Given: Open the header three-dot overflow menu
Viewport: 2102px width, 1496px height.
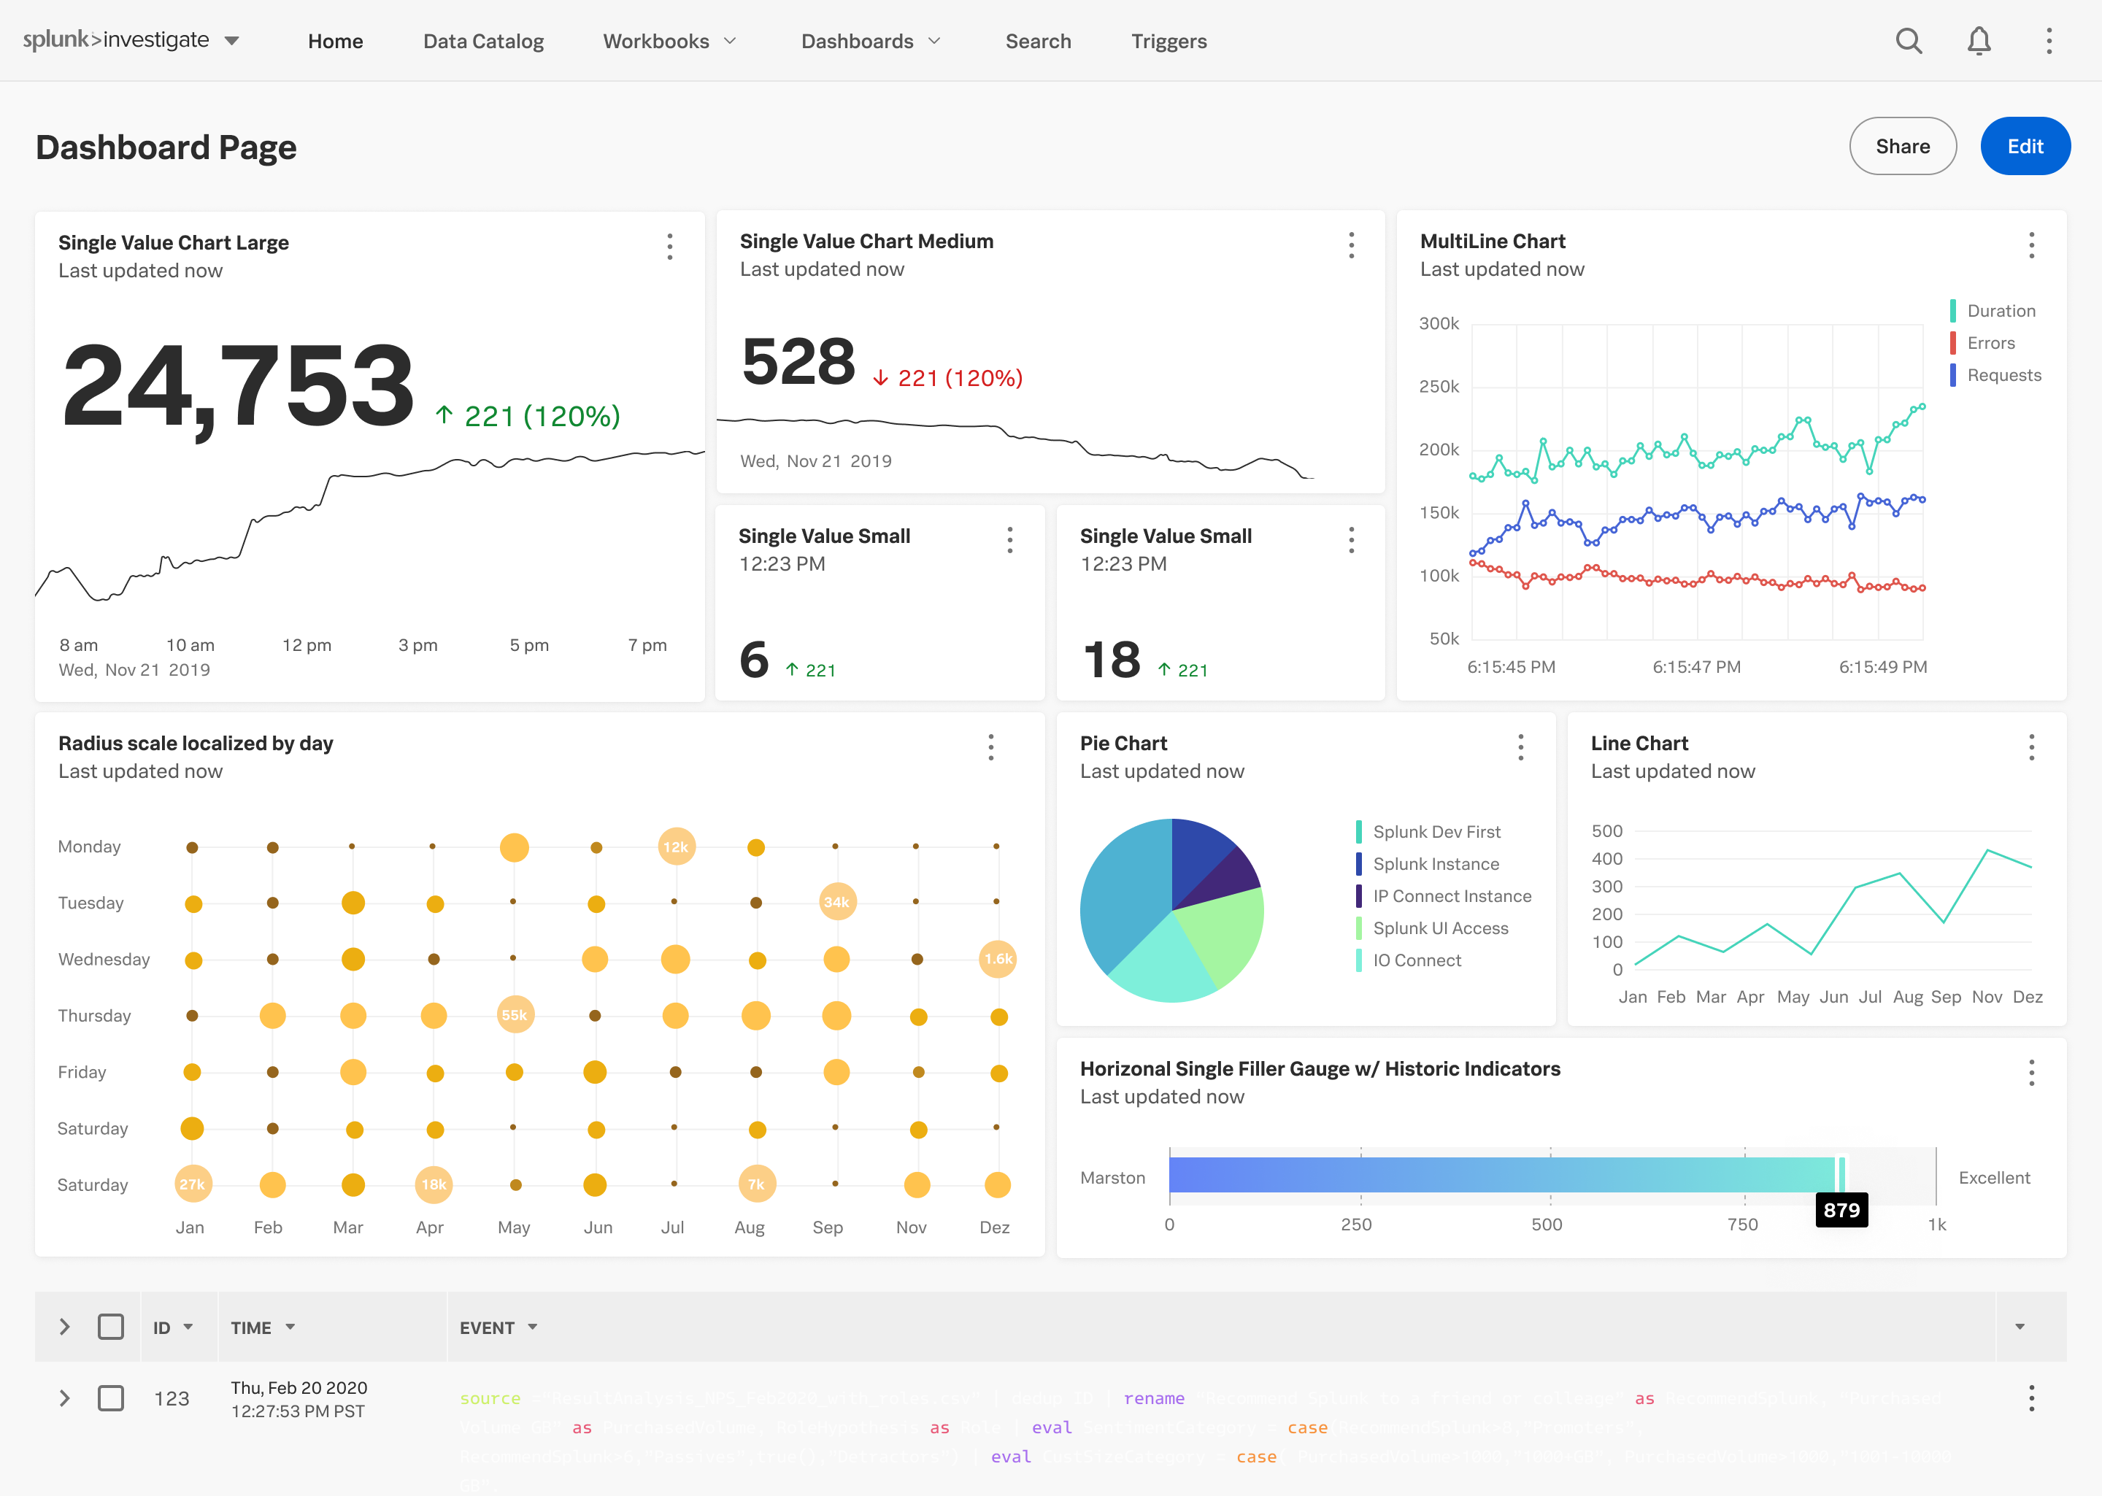Looking at the screenshot, I should tap(2049, 41).
